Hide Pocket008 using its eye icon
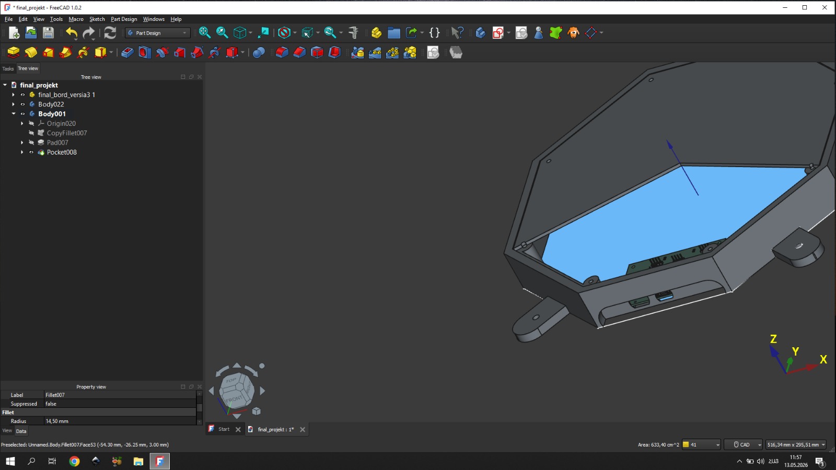Image resolution: width=836 pixels, height=470 pixels. pyautogui.click(x=31, y=152)
